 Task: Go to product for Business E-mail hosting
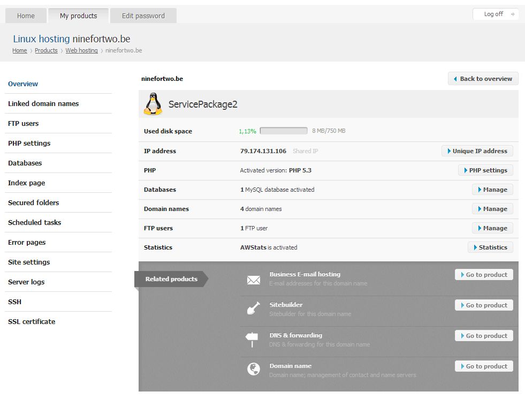(x=484, y=274)
